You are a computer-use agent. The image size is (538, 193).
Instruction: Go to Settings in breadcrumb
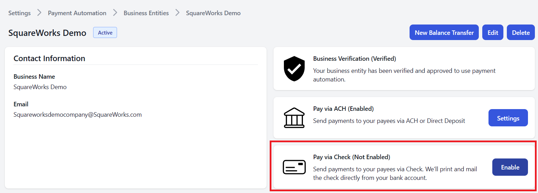(x=19, y=13)
